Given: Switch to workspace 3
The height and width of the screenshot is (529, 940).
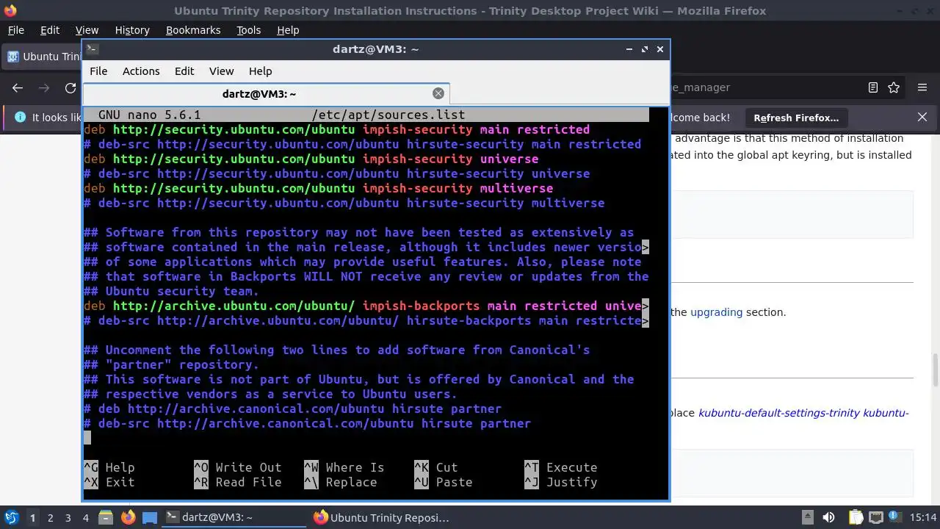Looking at the screenshot, I should point(68,518).
